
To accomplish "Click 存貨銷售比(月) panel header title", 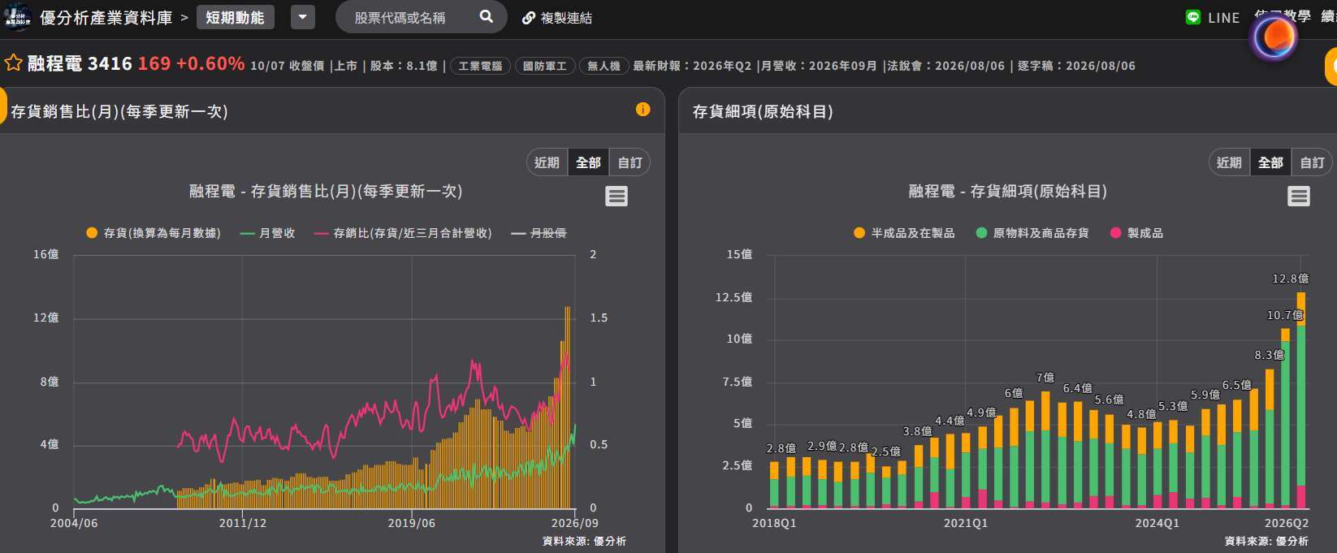I will (x=119, y=111).
